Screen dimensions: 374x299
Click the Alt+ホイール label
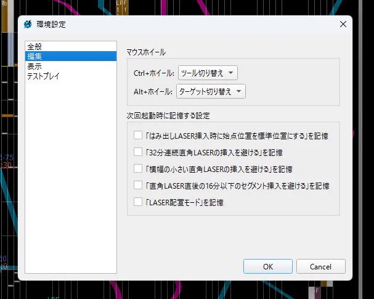153,92
